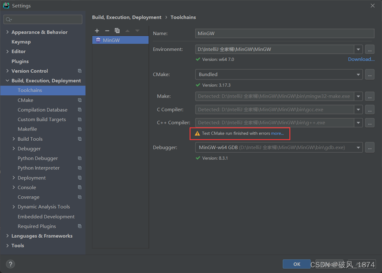This screenshot has height=273, width=382.
Task: Collapse Build, Execution, Deployment section
Action: pyautogui.click(x=8, y=81)
